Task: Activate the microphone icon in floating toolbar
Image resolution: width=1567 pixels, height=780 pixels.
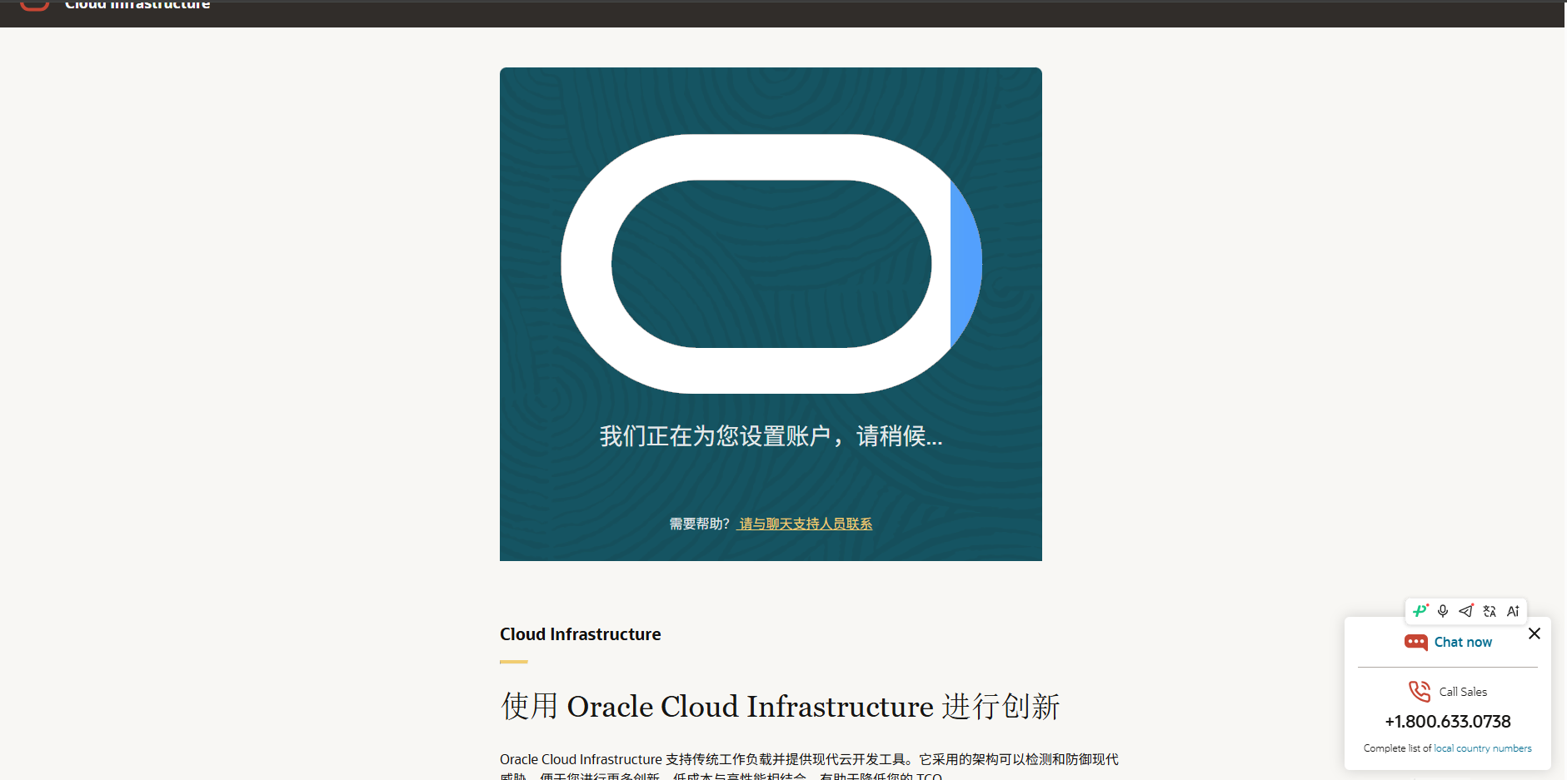Action: coord(1443,611)
